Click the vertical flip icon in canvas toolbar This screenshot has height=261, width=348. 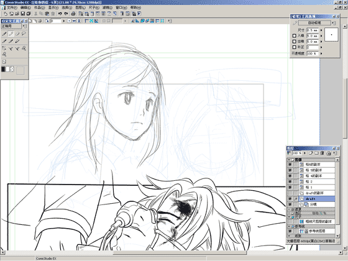click(x=79, y=21)
